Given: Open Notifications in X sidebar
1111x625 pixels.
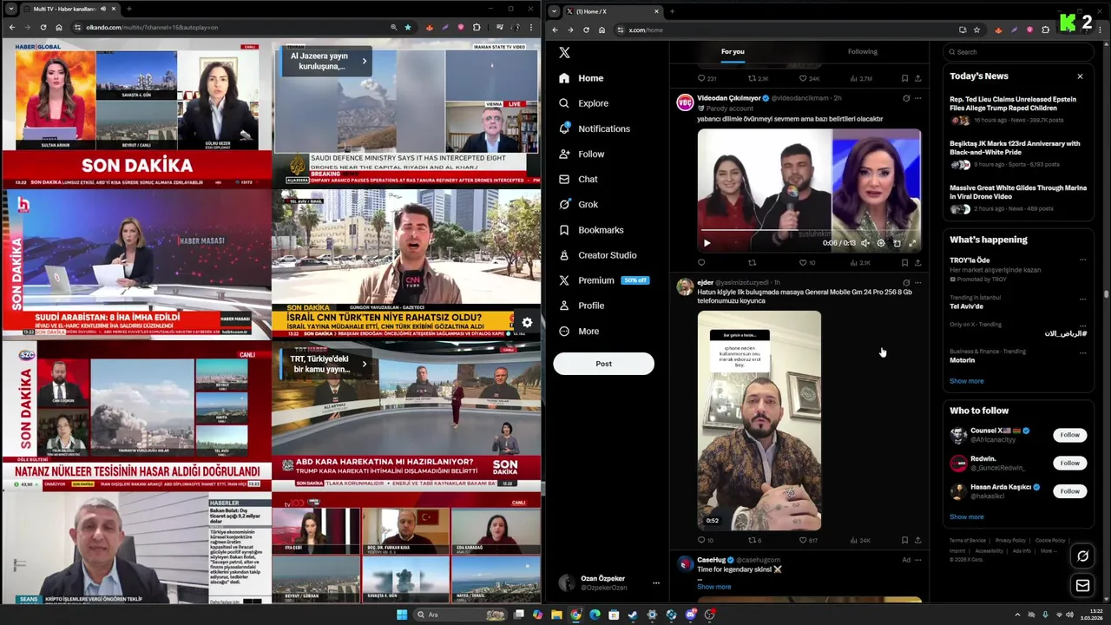Looking at the screenshot, I should 595,128.
